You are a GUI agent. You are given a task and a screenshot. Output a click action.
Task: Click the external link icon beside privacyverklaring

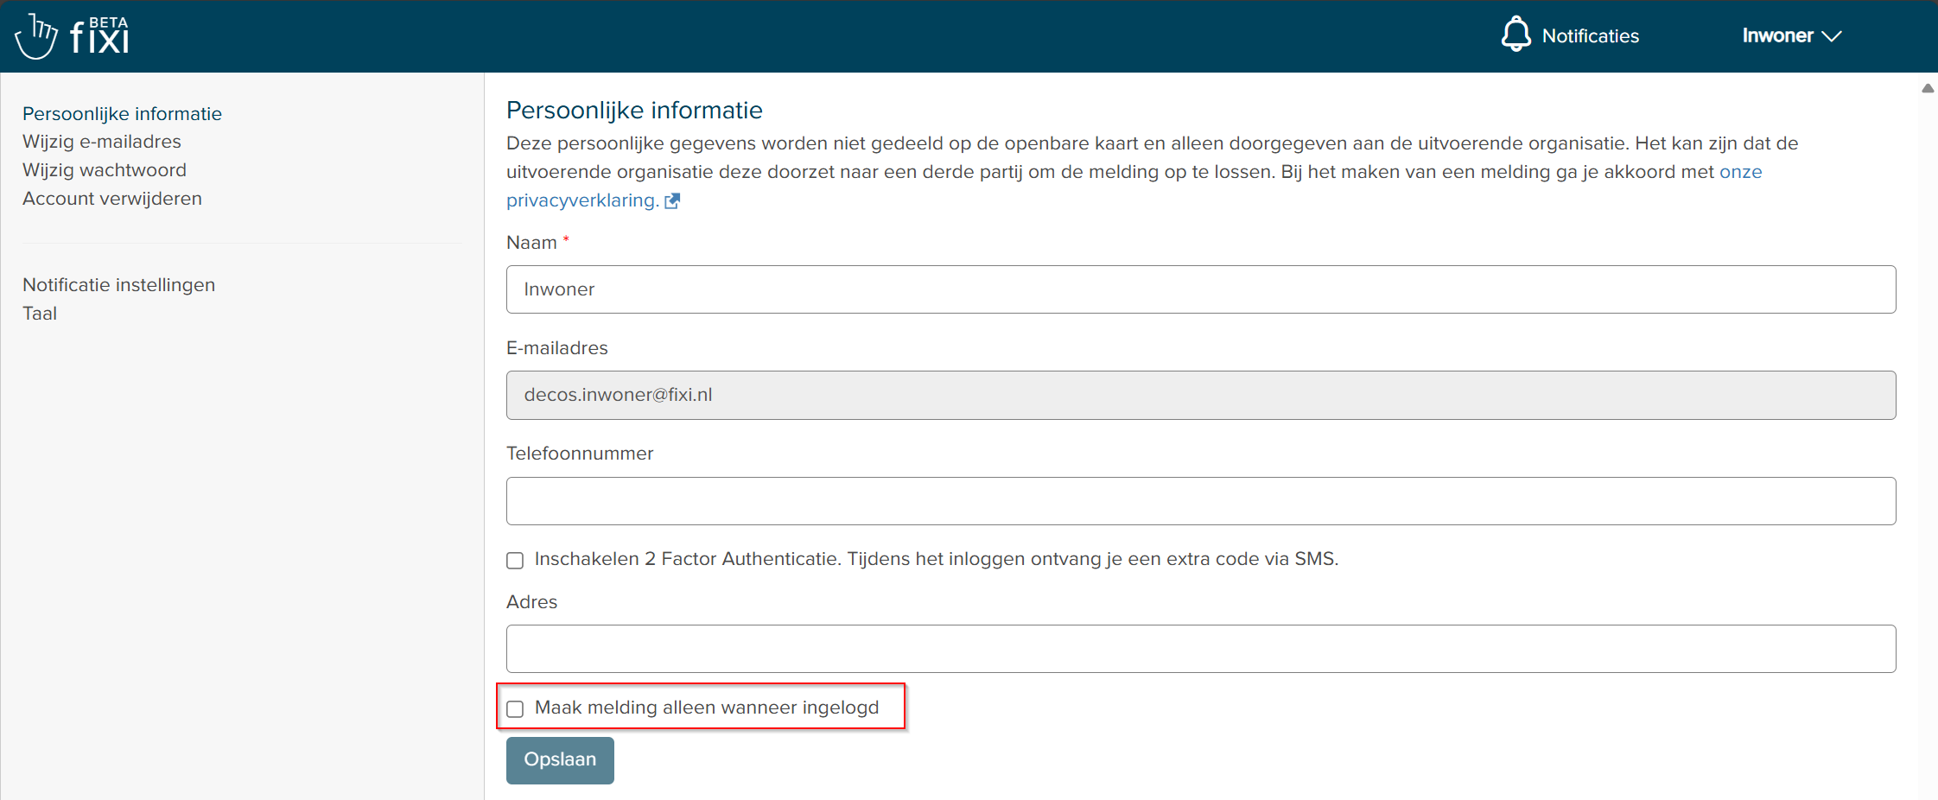[673, 200]
